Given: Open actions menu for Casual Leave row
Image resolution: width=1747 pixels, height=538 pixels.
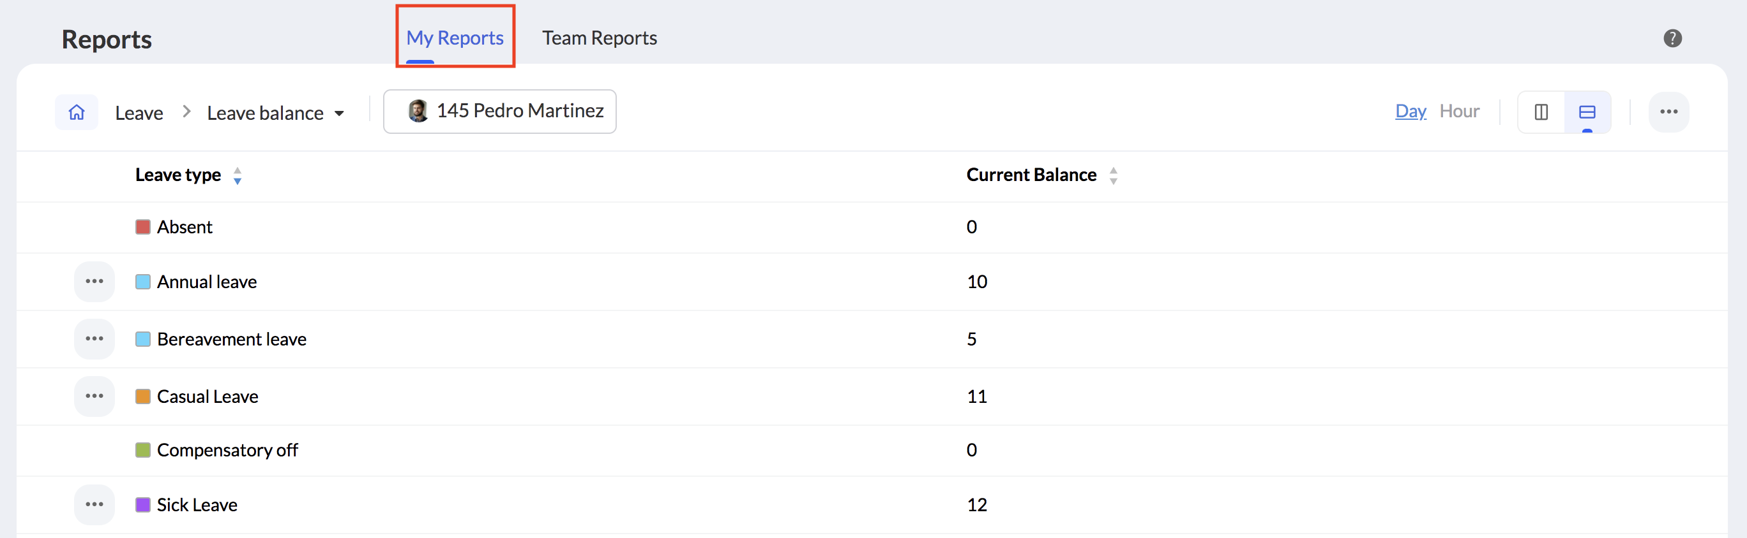Looking at the screenshot, I should (x=95, y=396).
